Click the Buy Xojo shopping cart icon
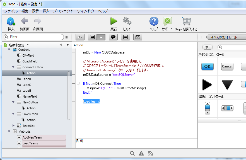 tap(186, 21)
